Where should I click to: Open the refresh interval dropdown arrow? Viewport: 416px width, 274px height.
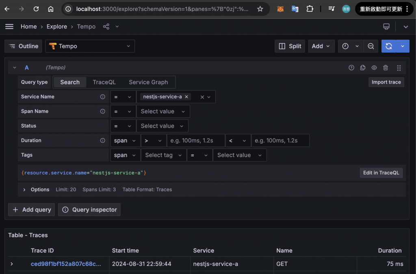coord(403,46)
